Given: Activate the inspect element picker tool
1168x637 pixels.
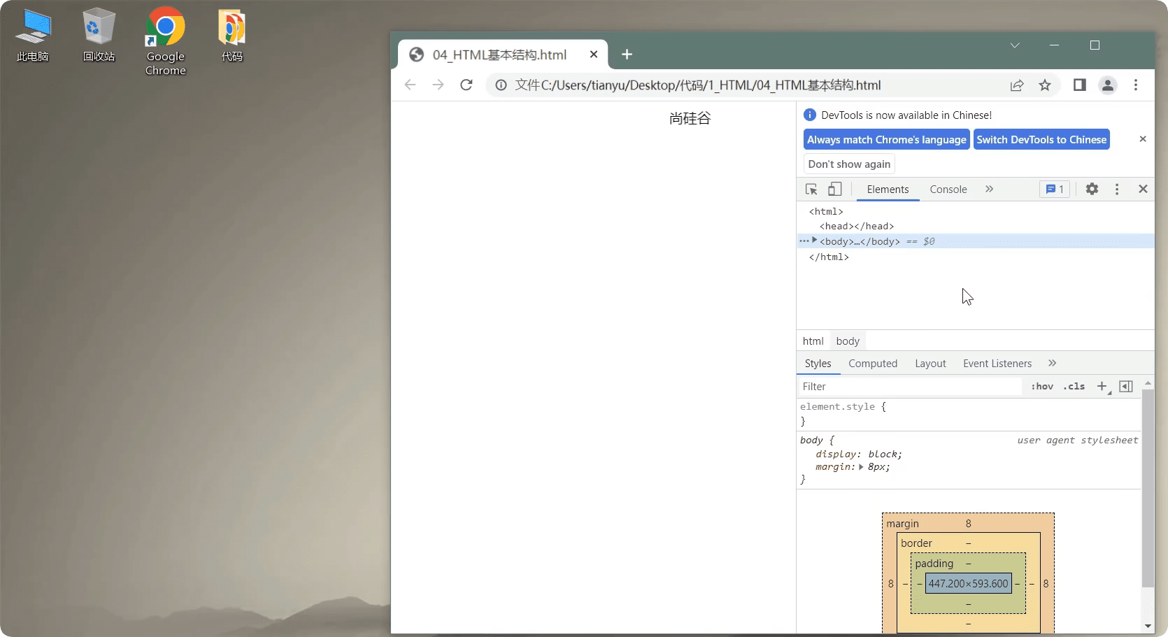Looking at the screenshot, I should coord(811,189).
